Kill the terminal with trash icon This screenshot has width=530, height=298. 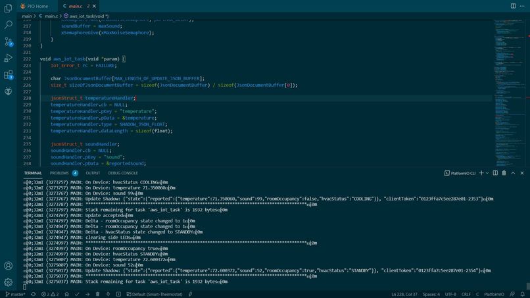click(504, 173)
